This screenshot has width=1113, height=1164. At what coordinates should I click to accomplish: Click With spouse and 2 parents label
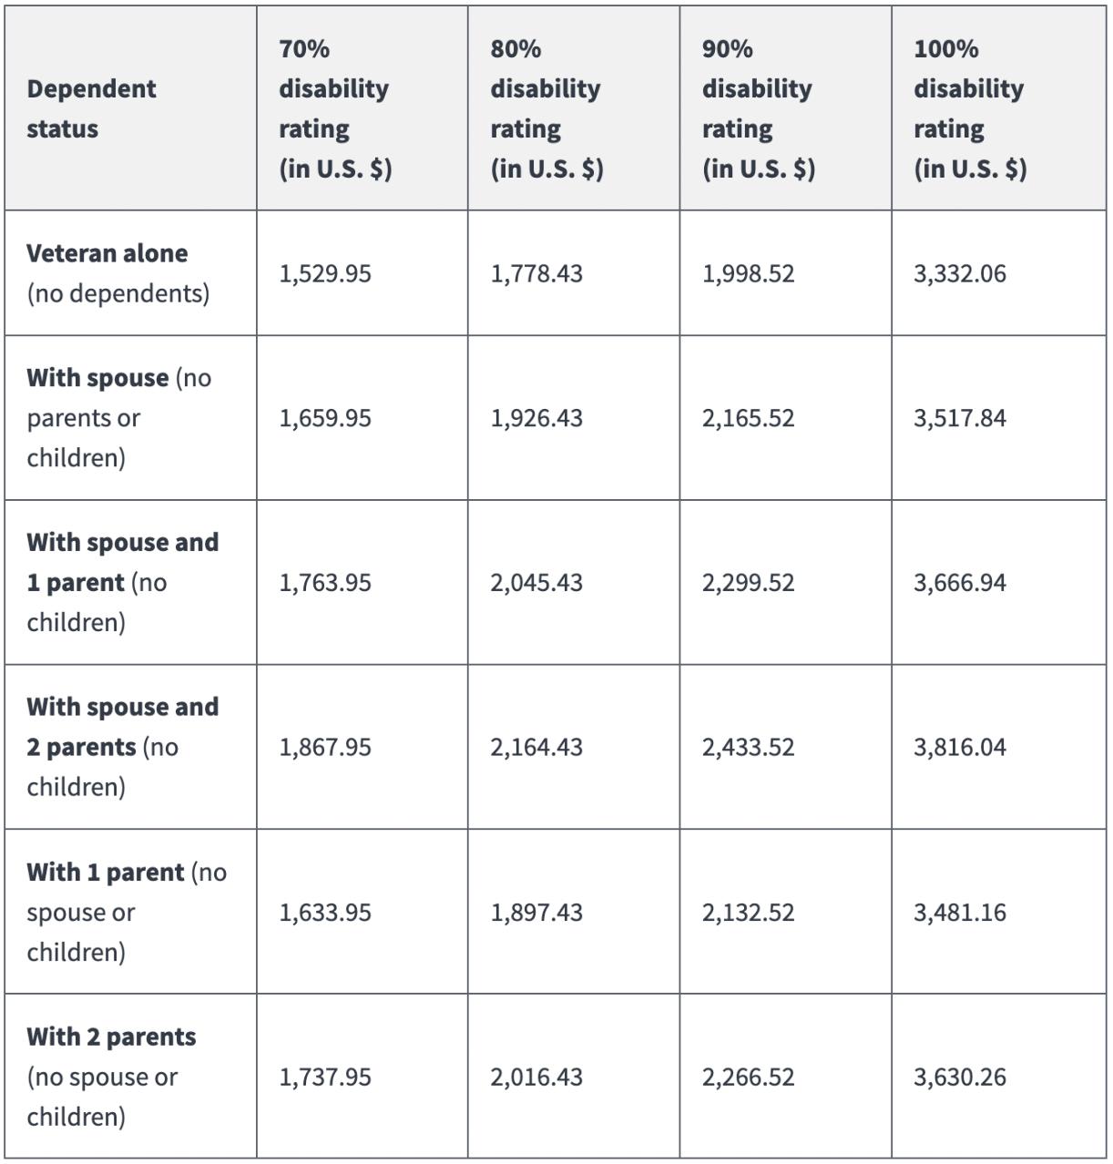[122, 727]
